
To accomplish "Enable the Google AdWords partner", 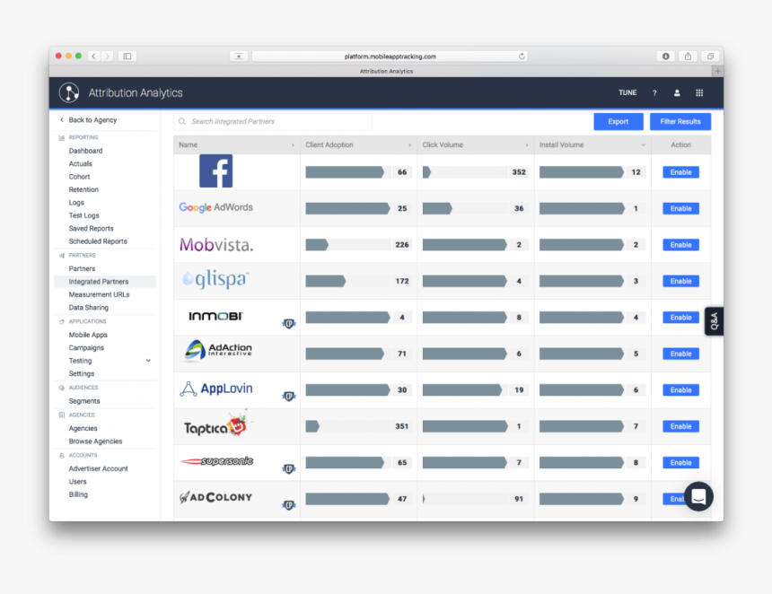I will (x=681, y=209).
